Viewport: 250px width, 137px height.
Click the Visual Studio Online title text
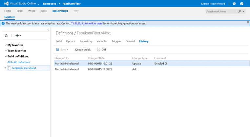coord(23,4)
